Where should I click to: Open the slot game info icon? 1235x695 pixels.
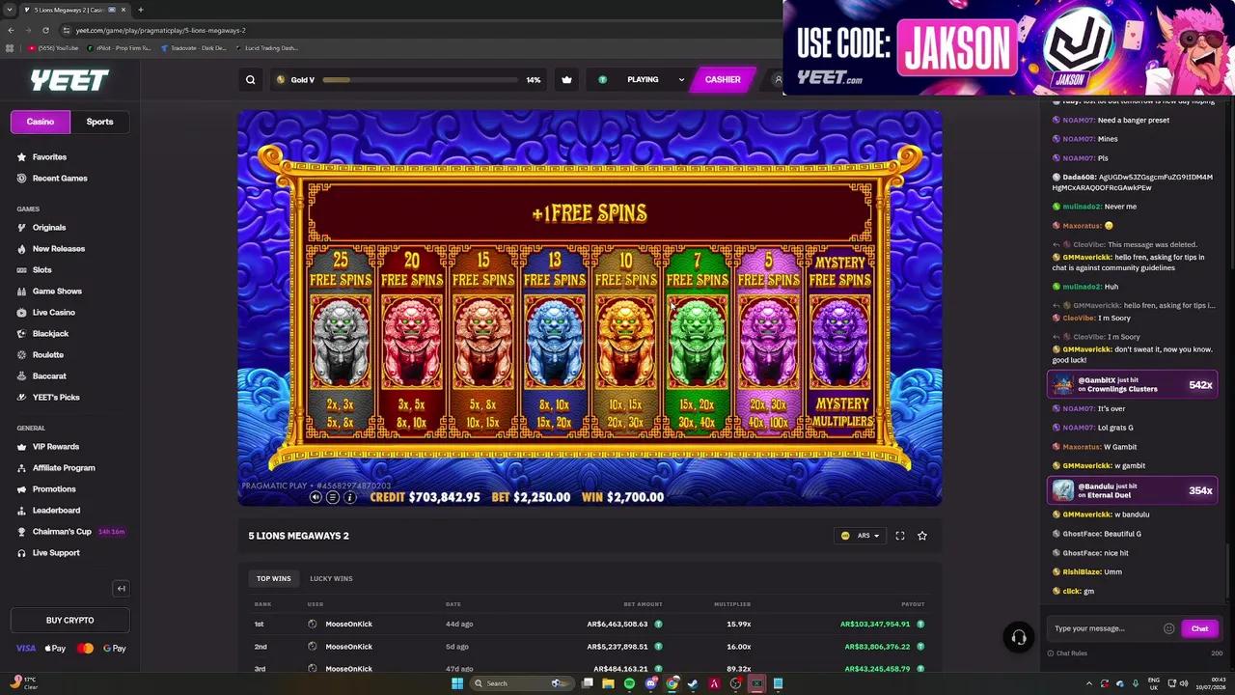349,497
